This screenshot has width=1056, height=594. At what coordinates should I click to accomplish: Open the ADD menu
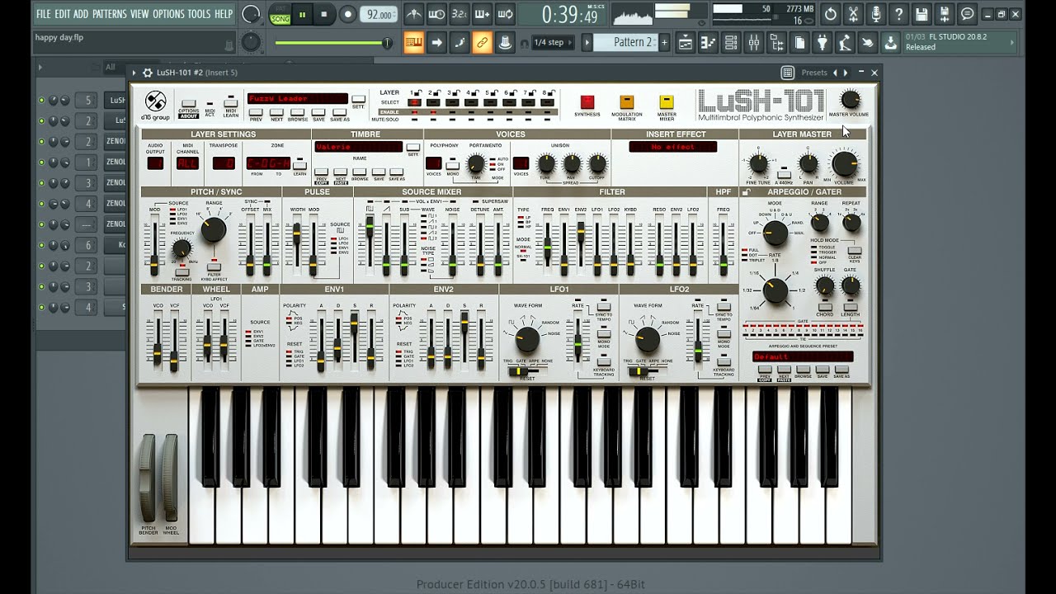[x=81, y=14]
